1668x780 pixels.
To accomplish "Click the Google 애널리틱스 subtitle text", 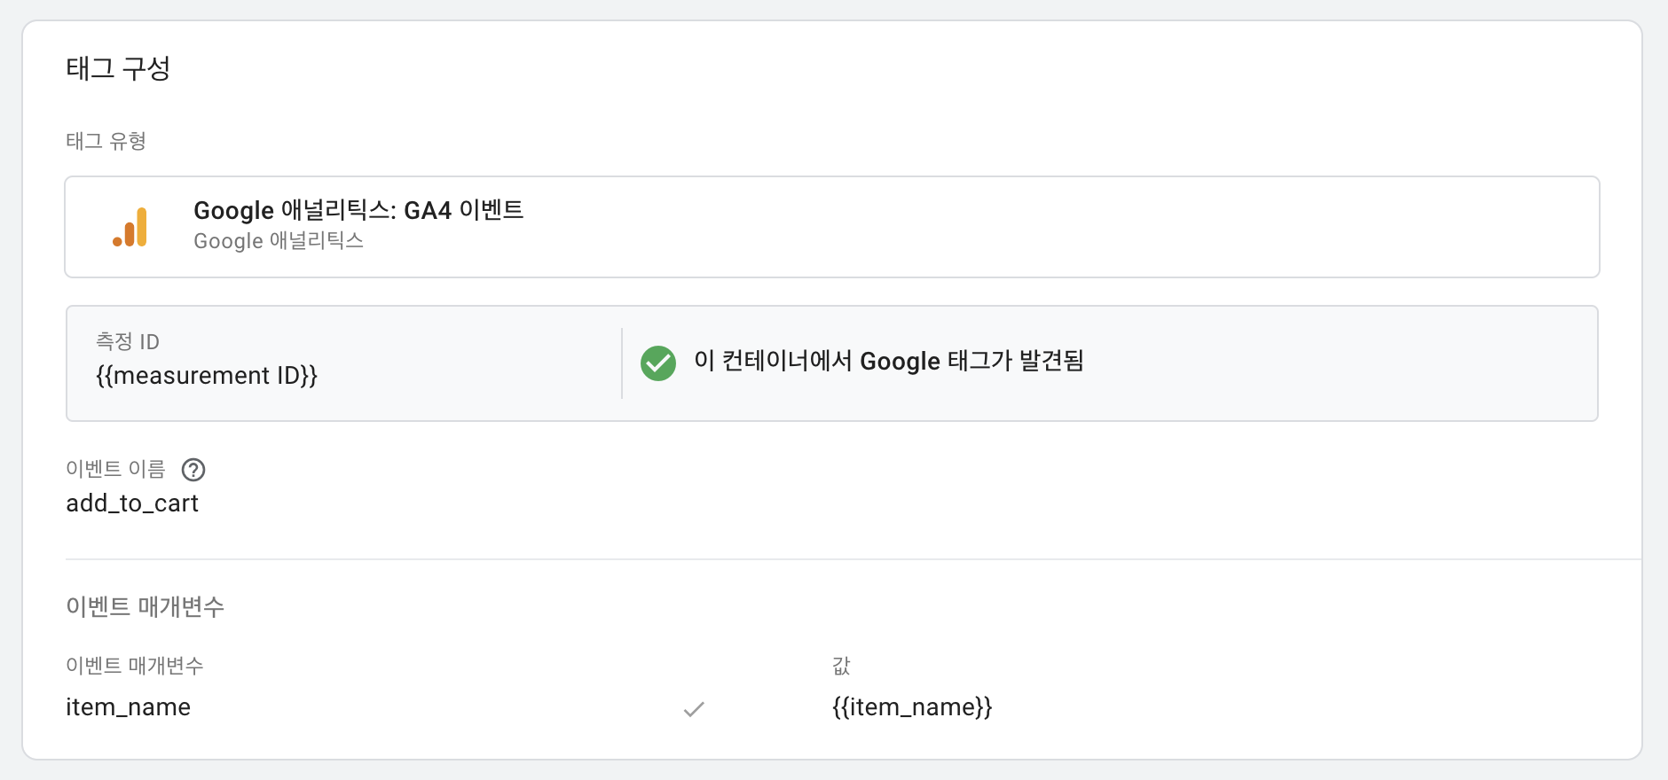I will pyautogui.click(x=279, y=241).
